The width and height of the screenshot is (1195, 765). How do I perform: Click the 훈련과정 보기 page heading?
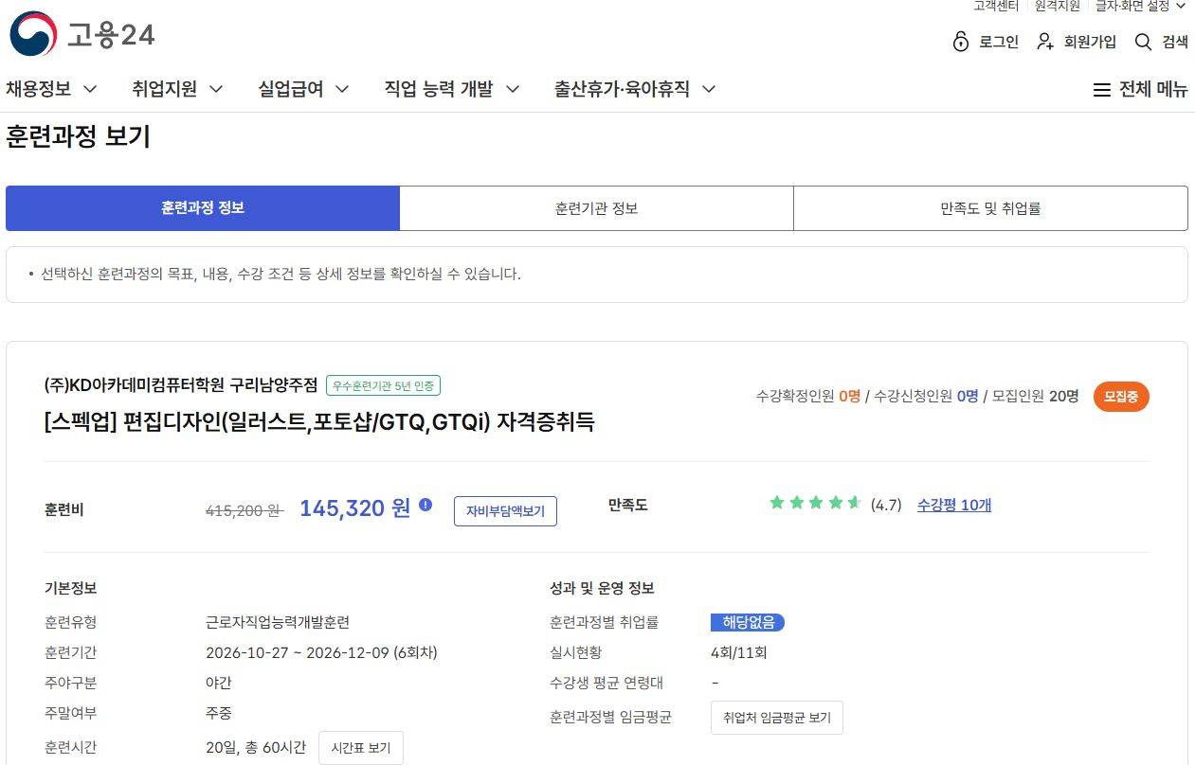click(x=78, y=137)
